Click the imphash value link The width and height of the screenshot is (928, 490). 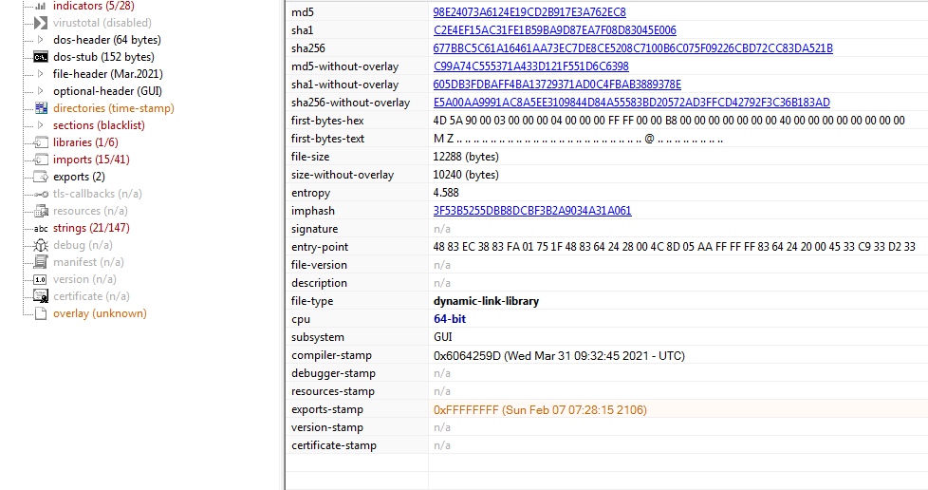tap(531, 211)
